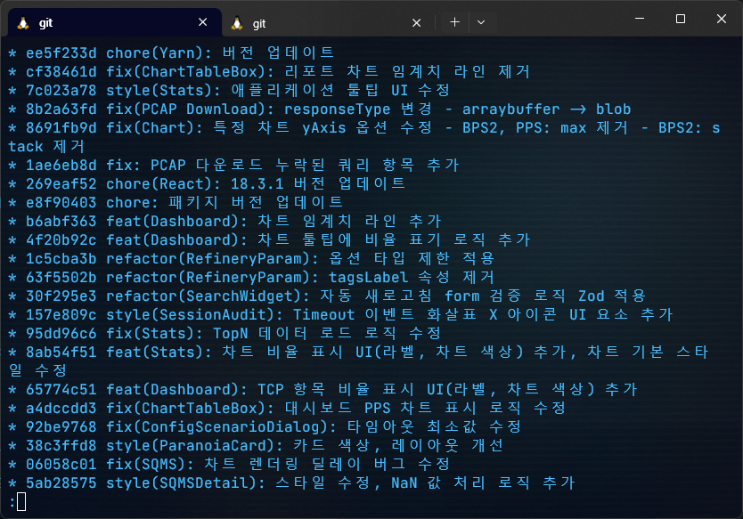Close the inactive second git tab
The image size is (743, 519).
tap(417, 22)
